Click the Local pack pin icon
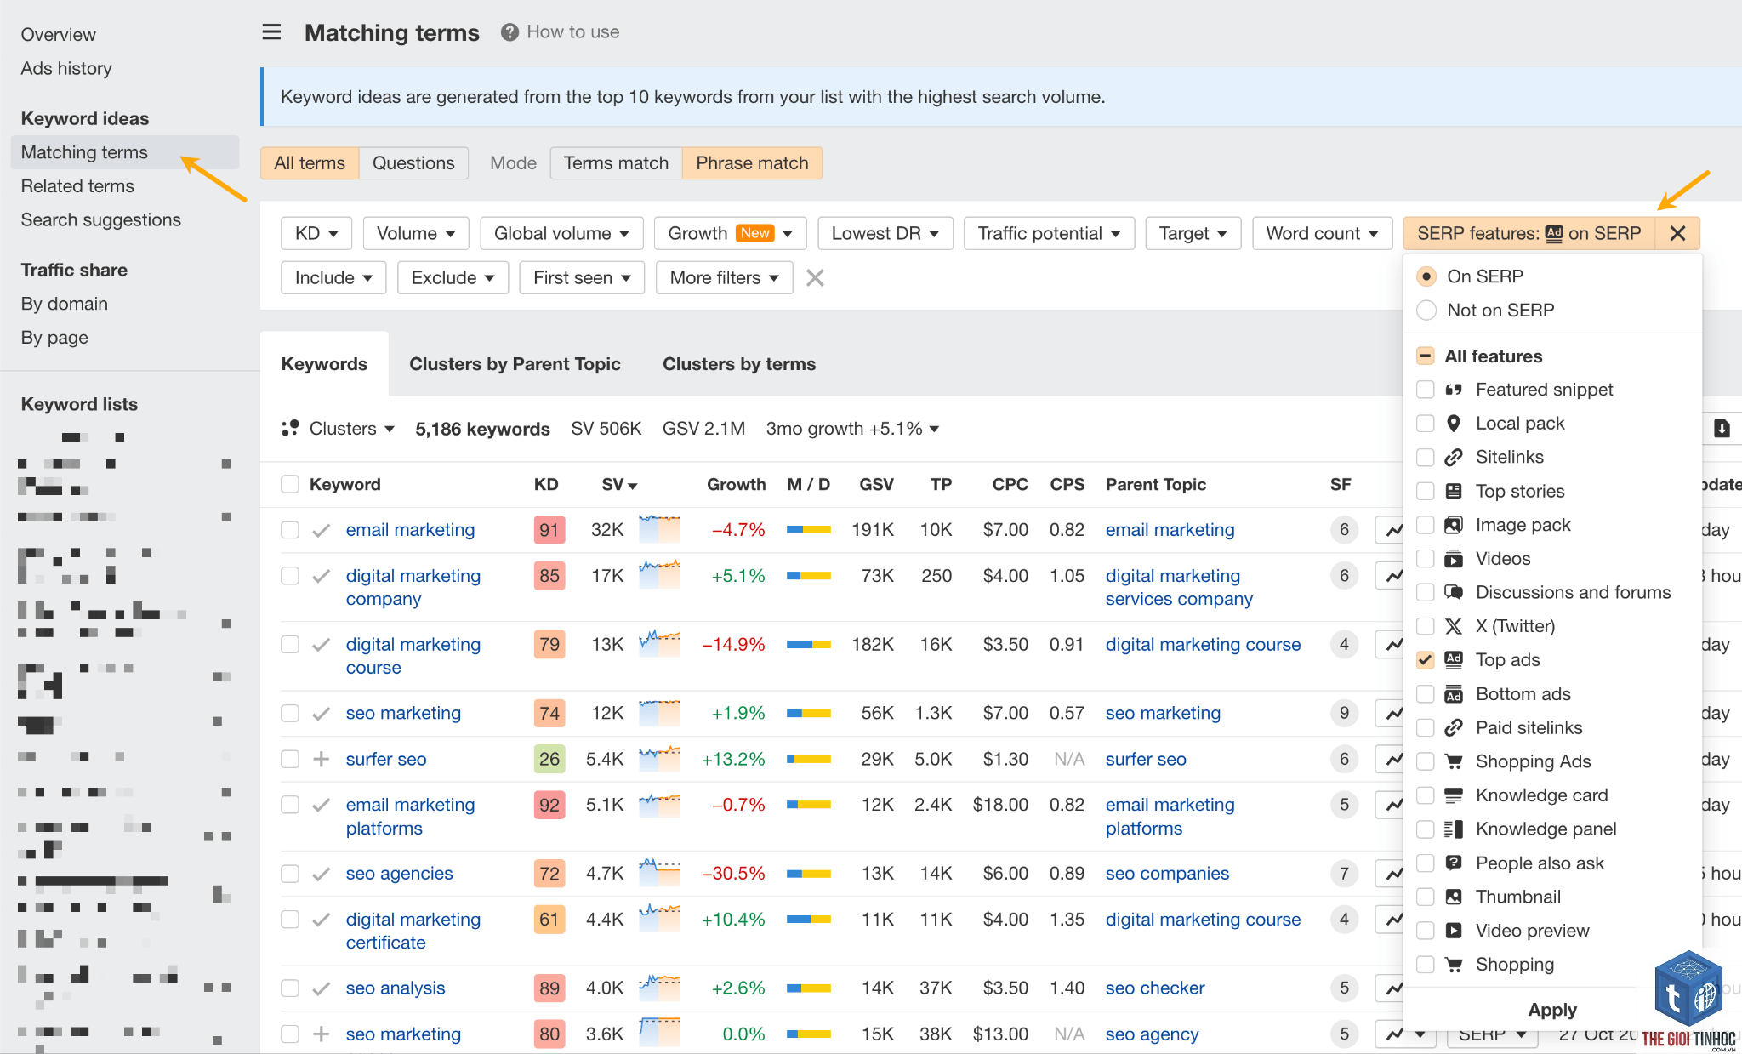Image resolution: width=1742 pixels, height=1054 pixels. 1454,423
